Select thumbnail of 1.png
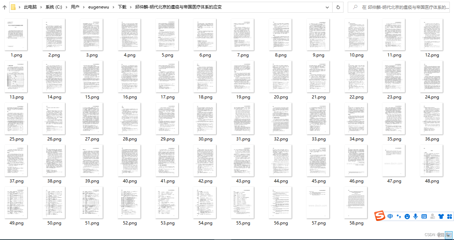 coord(16,35)
